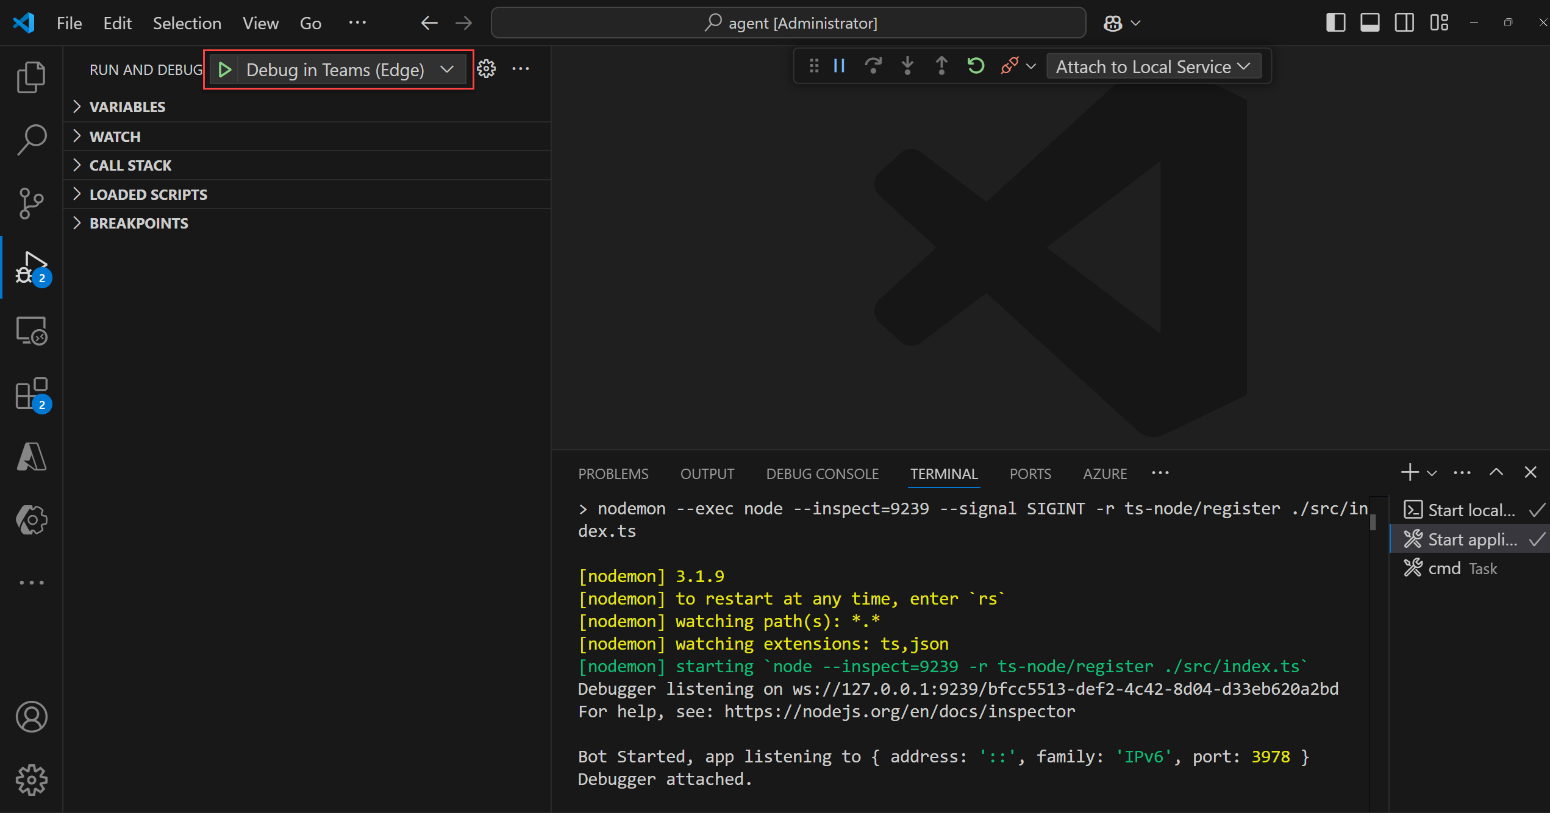Open the Go menu
The height and width of the screenshot is (813, 1550).
point(310,23)
